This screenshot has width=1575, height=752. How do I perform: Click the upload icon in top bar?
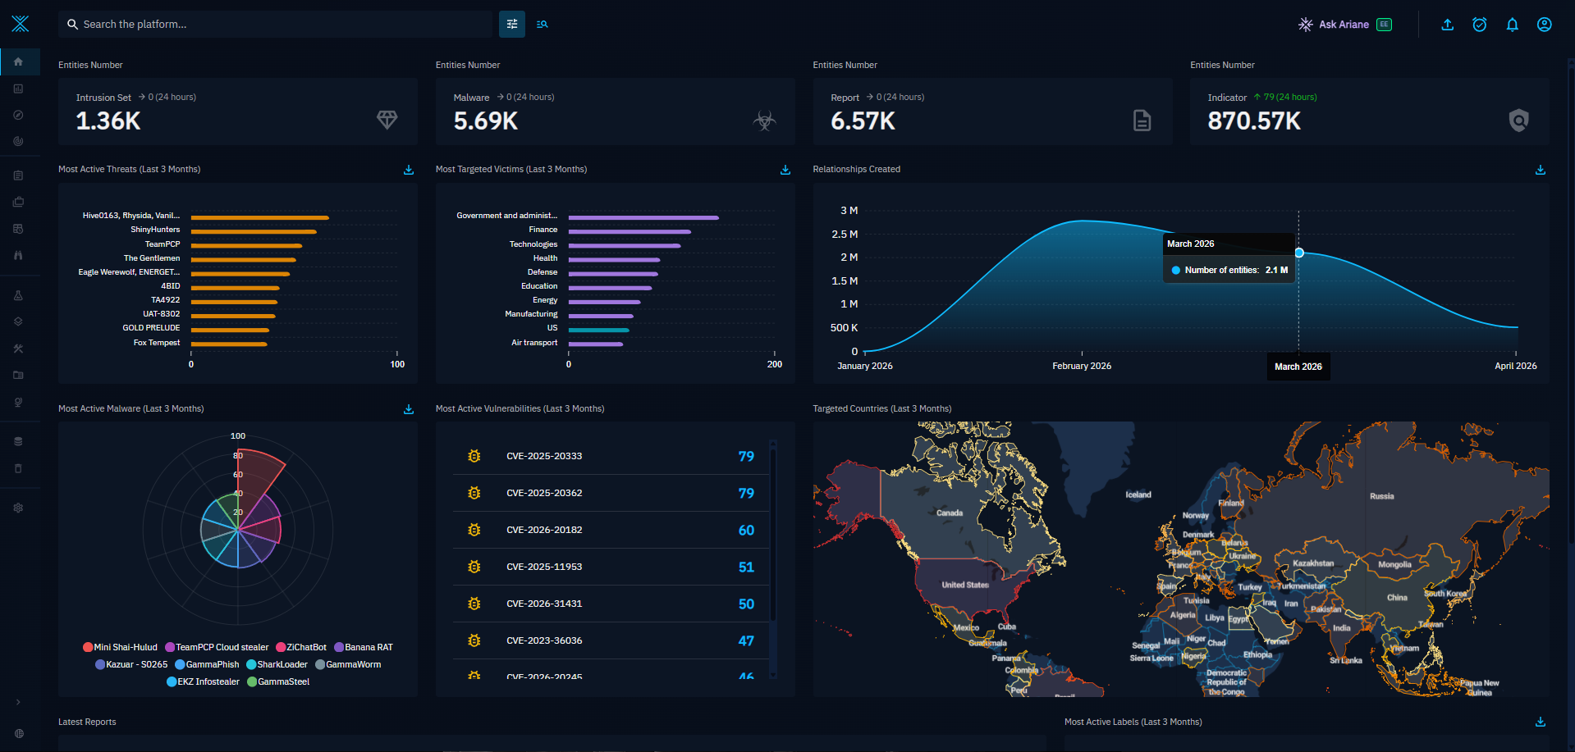1448,25
